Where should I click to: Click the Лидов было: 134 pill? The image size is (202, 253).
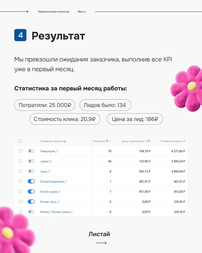point(105,105)
